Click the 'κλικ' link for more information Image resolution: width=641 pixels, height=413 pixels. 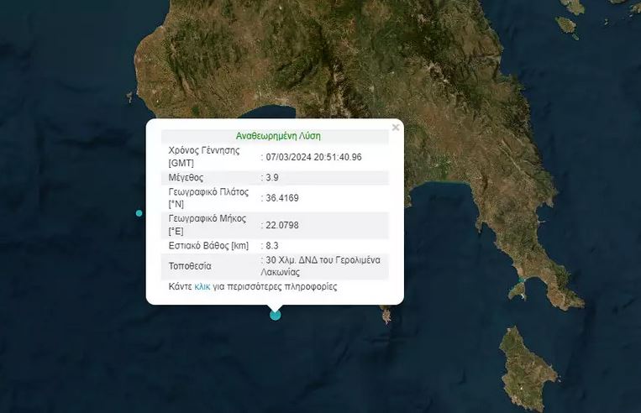pyautogui.click(x=202, y=286)
